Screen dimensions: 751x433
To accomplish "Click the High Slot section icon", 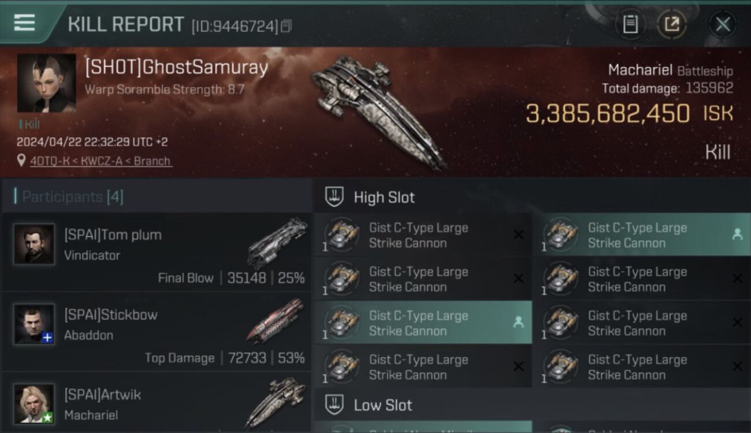I will click(x=334, y=197).
